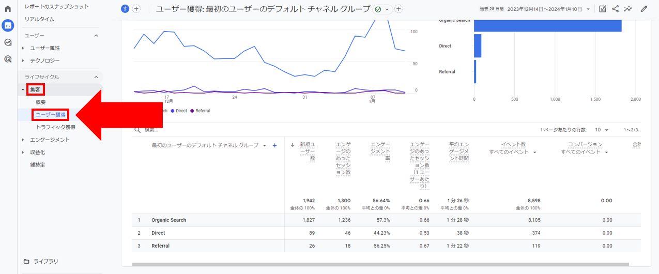Sort by エンゲージメント率 column header
This screenshot has width=659, height=274.
click(380, 151)
